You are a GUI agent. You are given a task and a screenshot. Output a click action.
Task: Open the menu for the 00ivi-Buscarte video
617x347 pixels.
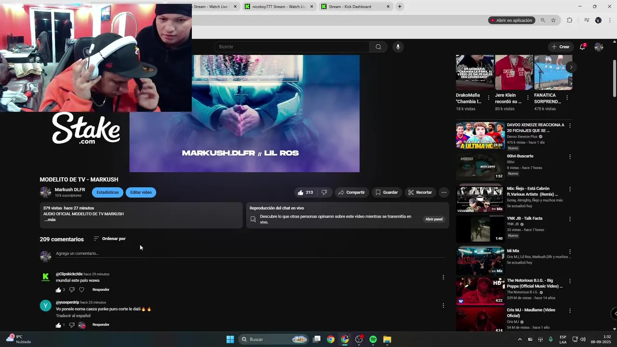tap(570, 157)
